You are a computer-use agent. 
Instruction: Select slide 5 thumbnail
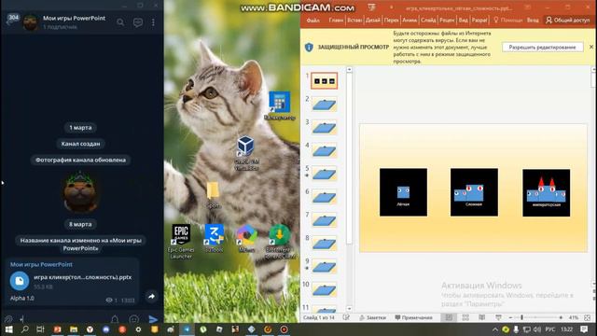[324, 174]
